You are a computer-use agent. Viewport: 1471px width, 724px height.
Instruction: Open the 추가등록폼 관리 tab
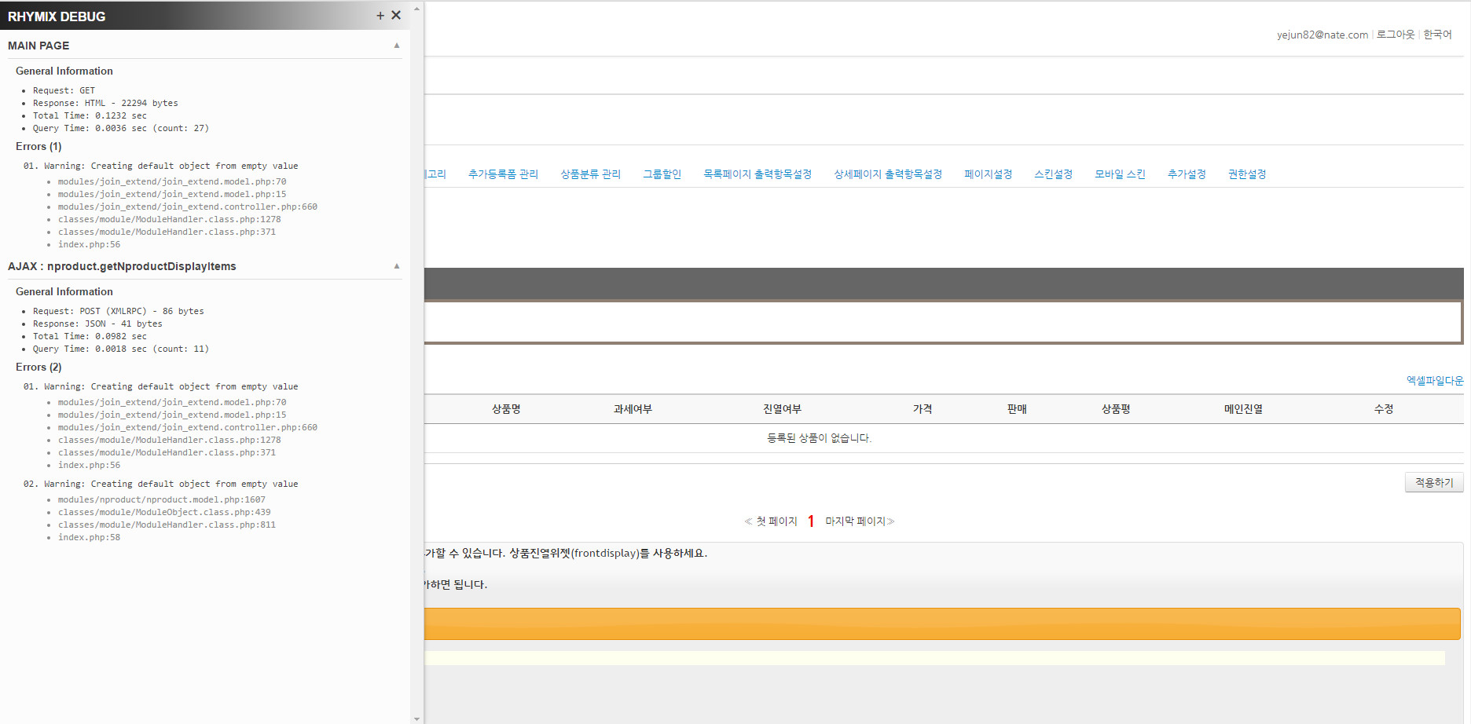503,174
